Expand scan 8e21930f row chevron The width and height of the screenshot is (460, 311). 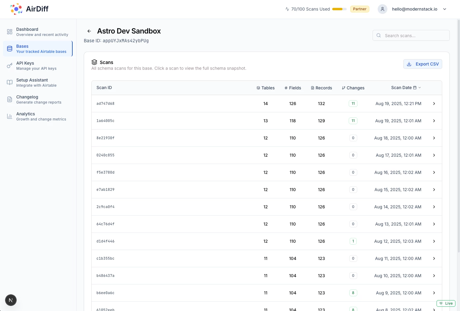(x=434, y=138)
